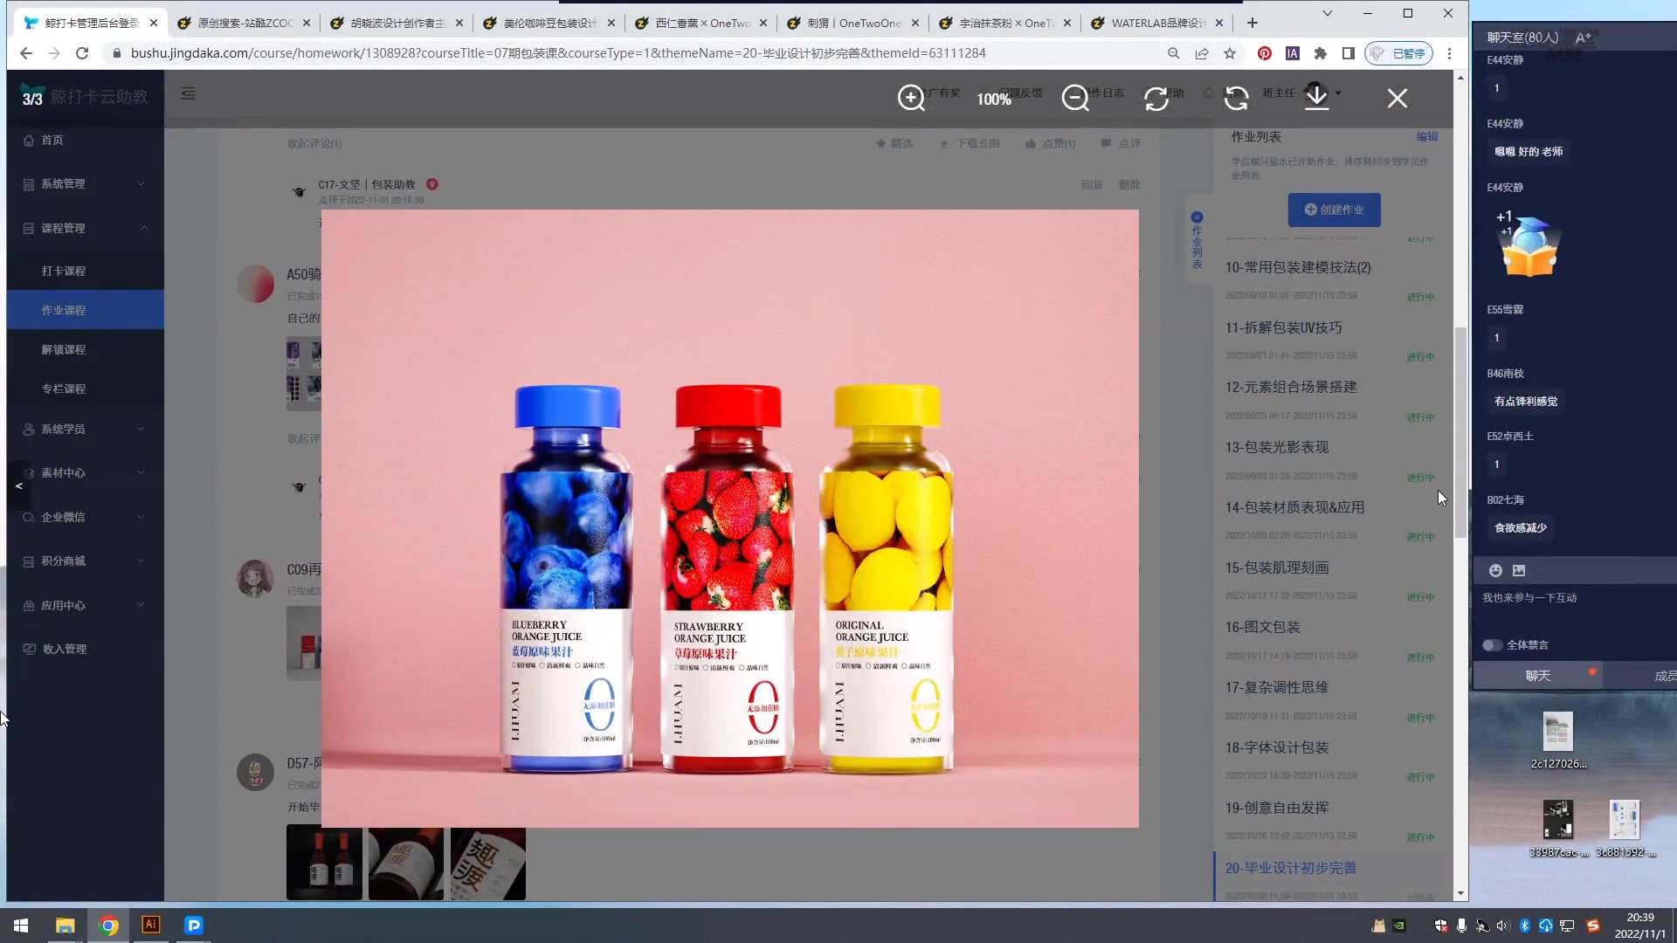Image resolution: width=1677 pixels, height=943 pixels.
Task: Collapse 课程管理 sidebar section
Action: [x=86, y=228]
